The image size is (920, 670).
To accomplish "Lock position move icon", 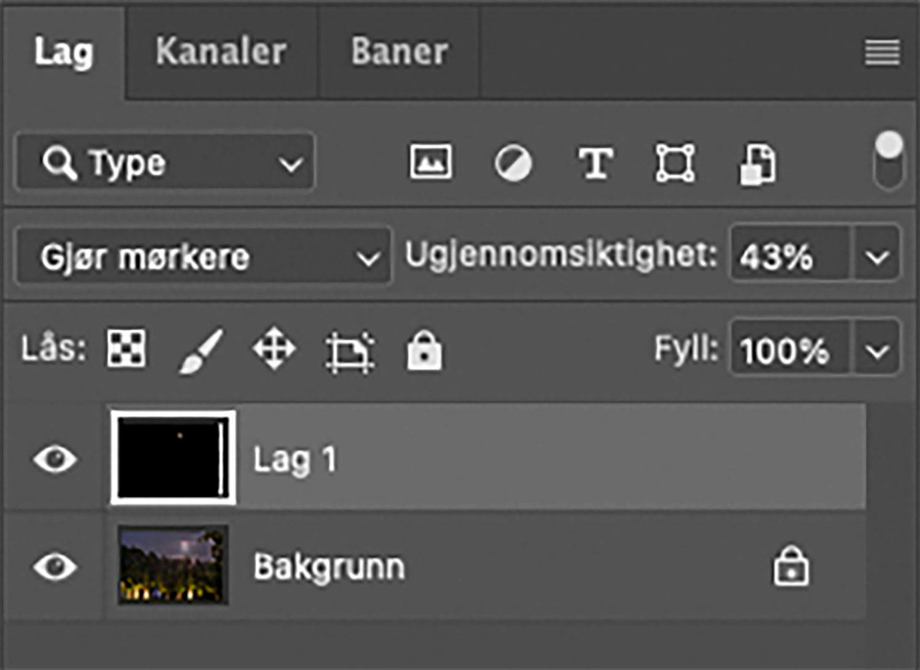I will (274, 349).
